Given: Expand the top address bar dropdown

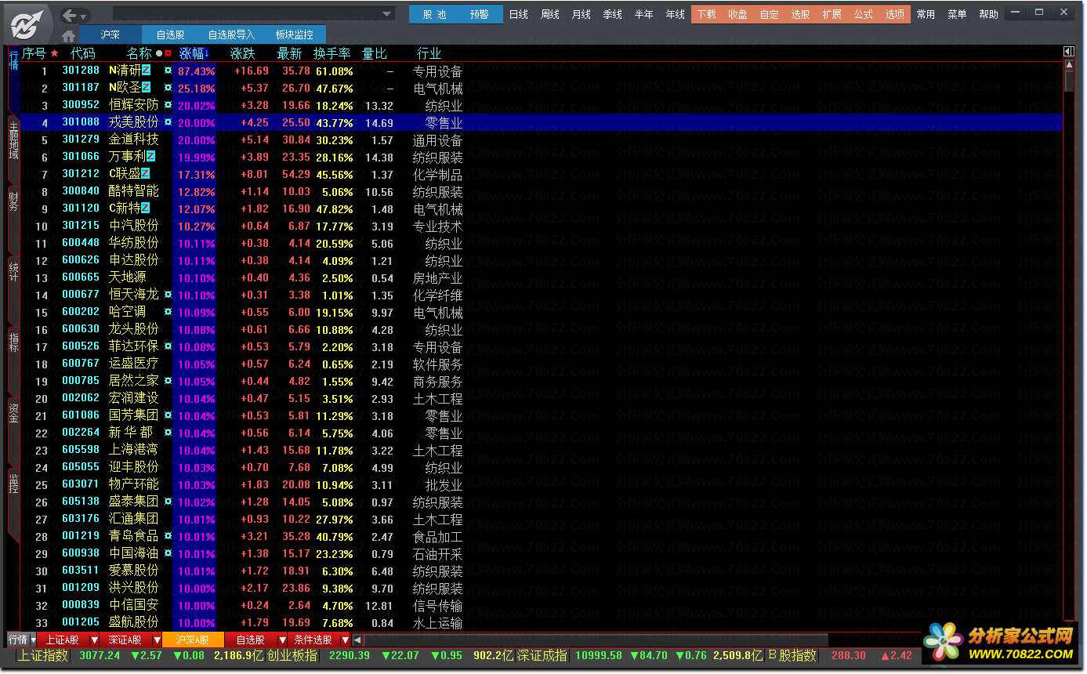Looking at the screenshot, I should point(387,14).
